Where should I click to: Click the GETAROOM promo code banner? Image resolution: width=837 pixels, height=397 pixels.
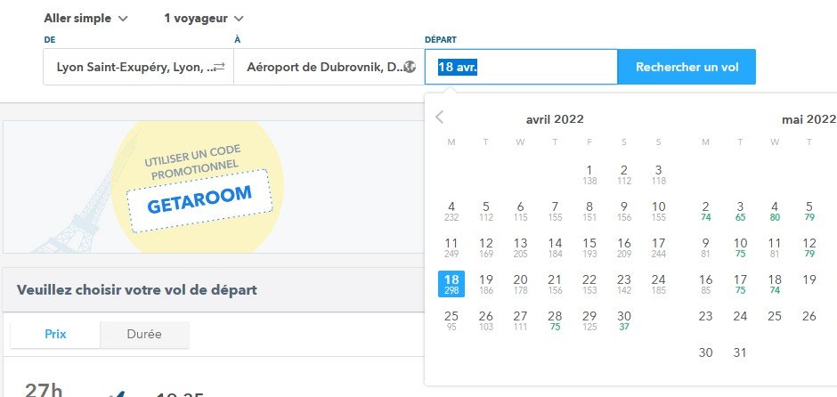tap(199, 192)
